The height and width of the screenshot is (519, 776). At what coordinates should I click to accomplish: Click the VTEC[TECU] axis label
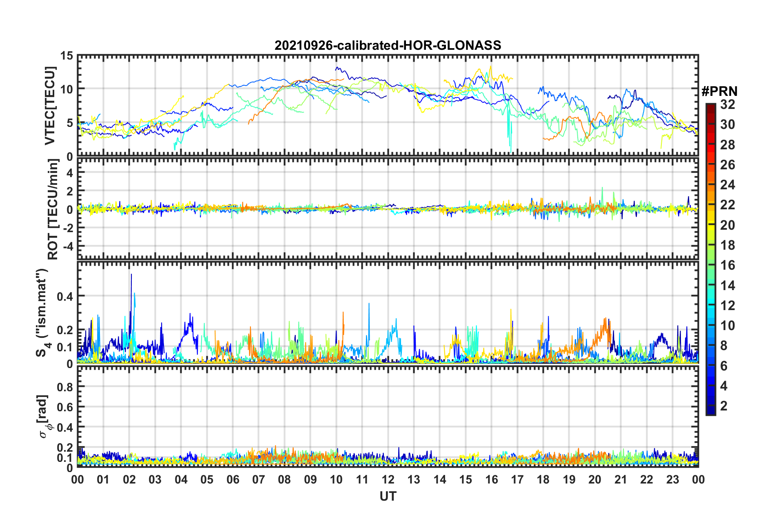pos(50,106)
